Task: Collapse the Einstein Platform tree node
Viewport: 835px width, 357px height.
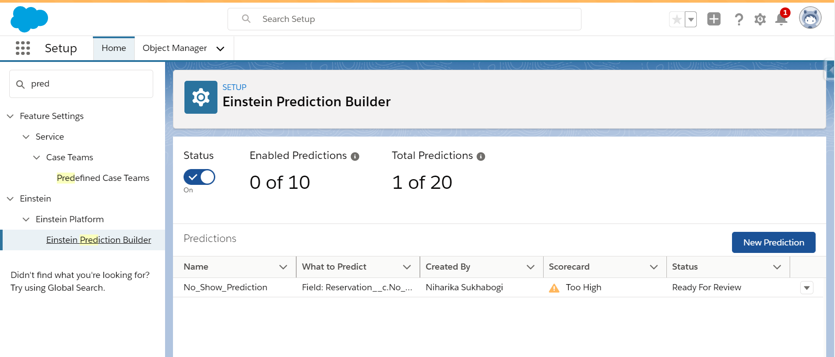Action: click(x=26, y=220)
